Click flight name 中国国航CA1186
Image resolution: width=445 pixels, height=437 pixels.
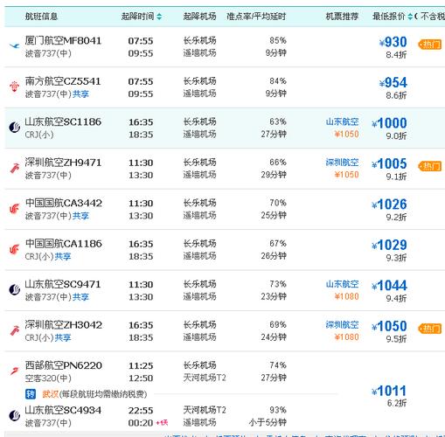pyautogui.click(x=64, y=244)
